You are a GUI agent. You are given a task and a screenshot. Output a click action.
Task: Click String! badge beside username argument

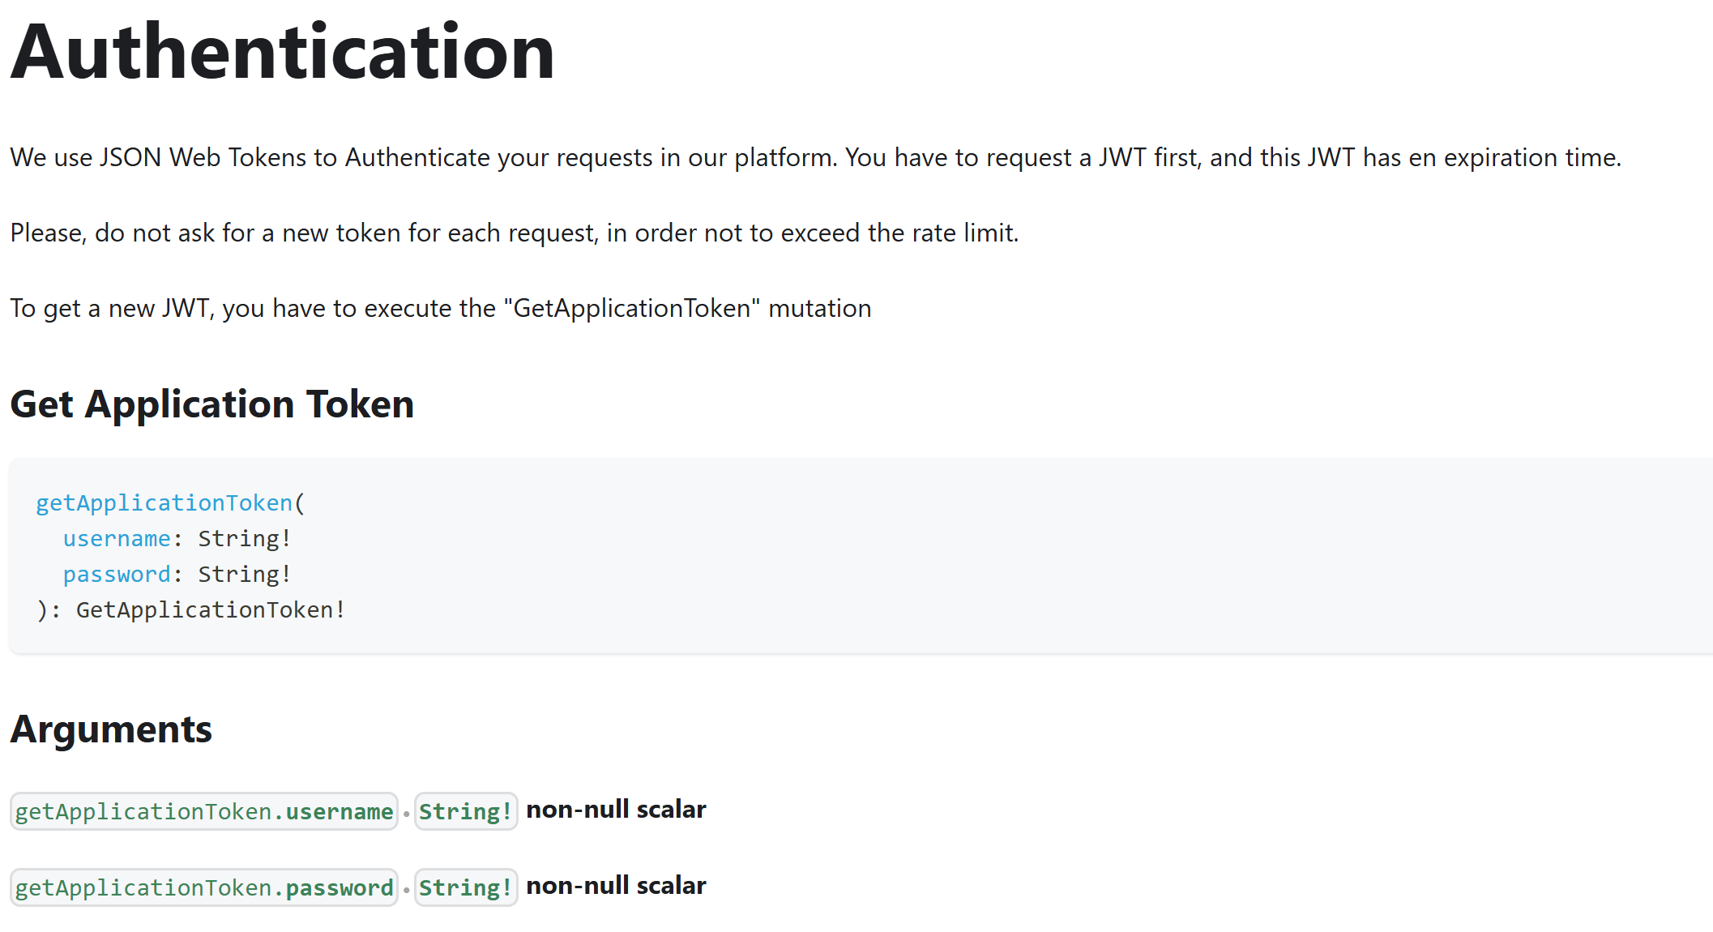coord(466,811)
